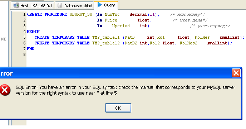
Task: Click TMP_table11 name on line 5
Action: coord(106,37)
